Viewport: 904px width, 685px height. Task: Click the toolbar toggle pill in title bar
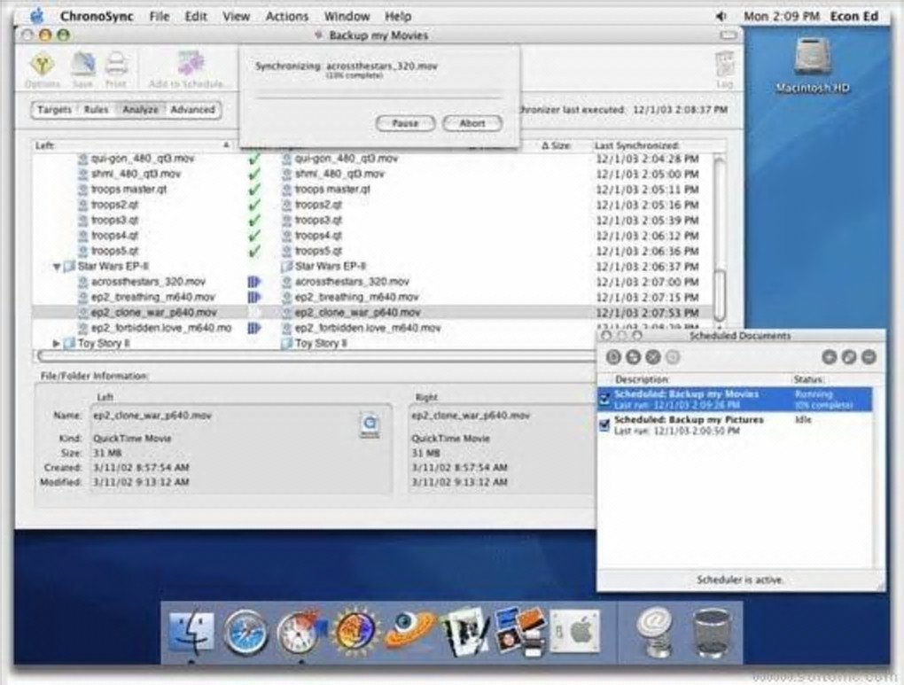tap(729, 35)
